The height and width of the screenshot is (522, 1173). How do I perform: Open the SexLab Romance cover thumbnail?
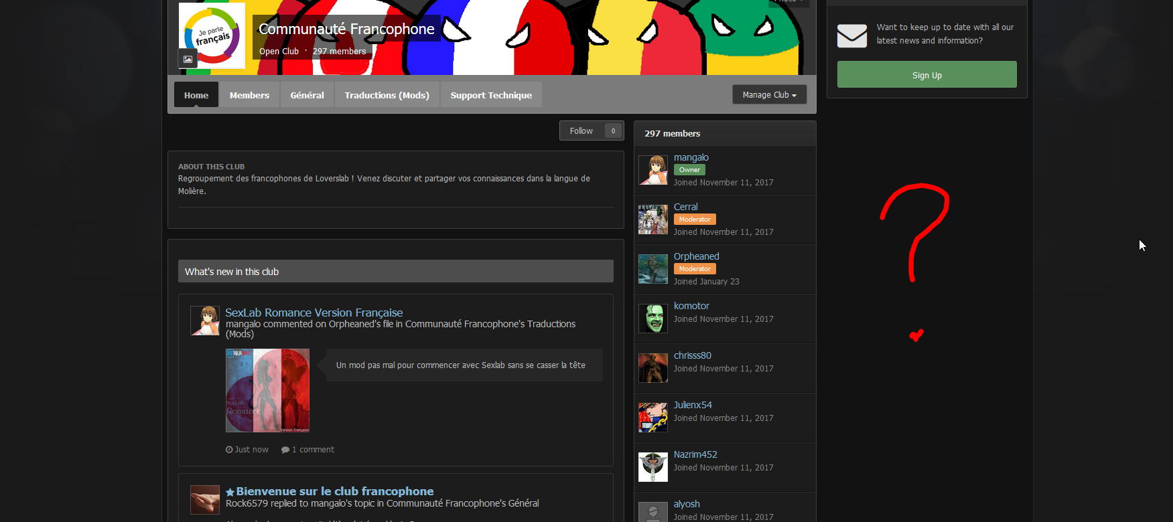click(267, 390)
